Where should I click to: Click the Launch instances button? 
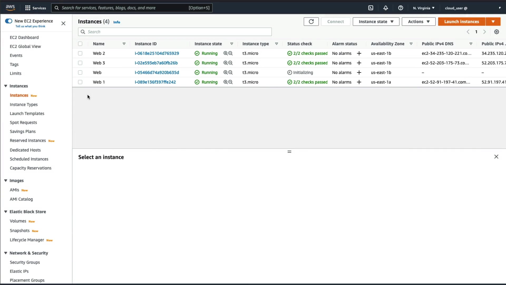[x=461, y=22]
